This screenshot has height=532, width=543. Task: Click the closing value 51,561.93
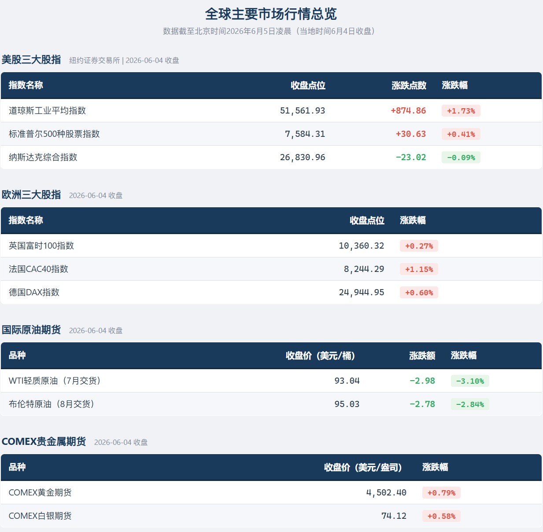(303, 110)
